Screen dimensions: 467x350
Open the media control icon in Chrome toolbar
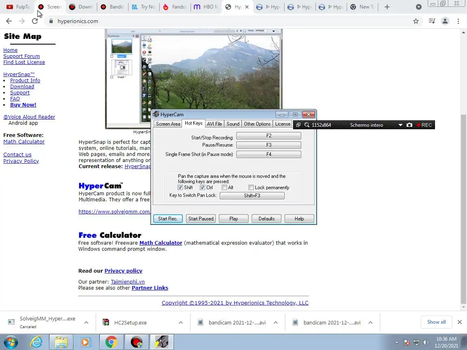click(432, 21)
